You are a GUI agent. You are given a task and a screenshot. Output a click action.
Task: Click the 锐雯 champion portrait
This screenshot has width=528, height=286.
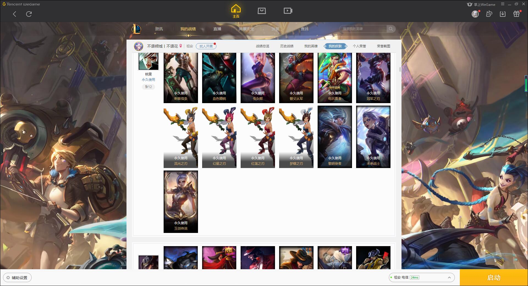pos(148,61)
